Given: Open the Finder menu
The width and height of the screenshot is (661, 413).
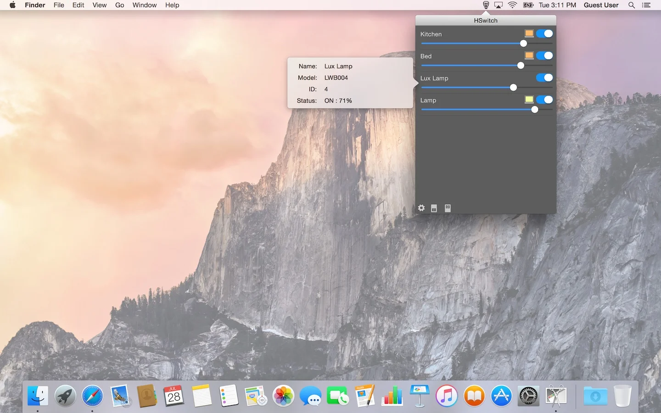Looking at the screenshot, I should coord(35,5).
